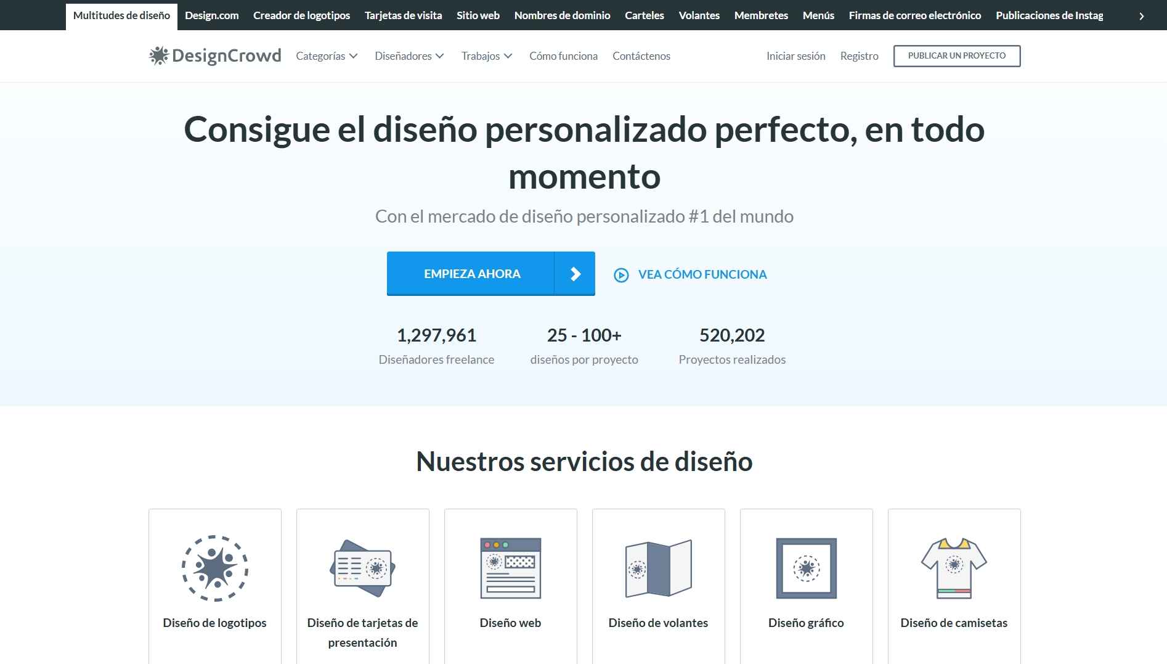
Task: Open the Diseñadores dropdown
Action: [409, 56]
